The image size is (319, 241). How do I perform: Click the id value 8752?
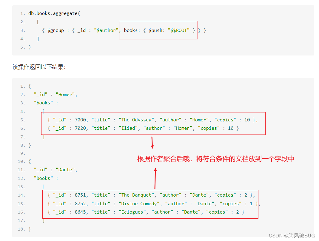coord(80,204)
